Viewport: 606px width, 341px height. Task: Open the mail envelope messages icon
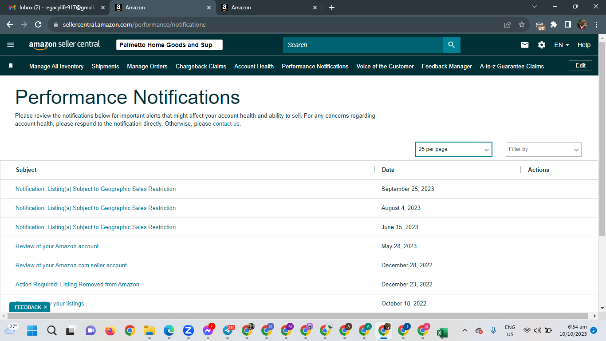[x=525, y=45]
